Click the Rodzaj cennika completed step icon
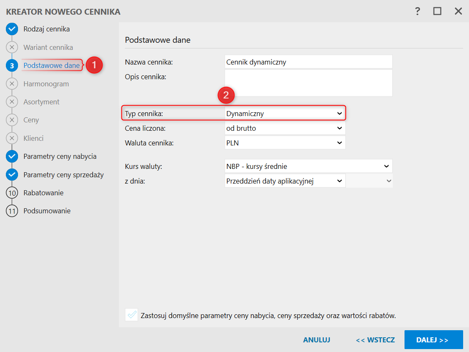The height and width of the screenshot is (352, 469). (x=12, y=29)
